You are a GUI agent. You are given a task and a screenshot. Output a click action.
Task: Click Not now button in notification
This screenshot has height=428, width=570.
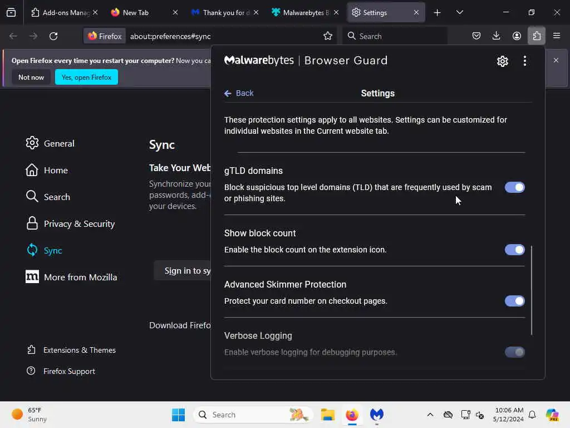31,77
